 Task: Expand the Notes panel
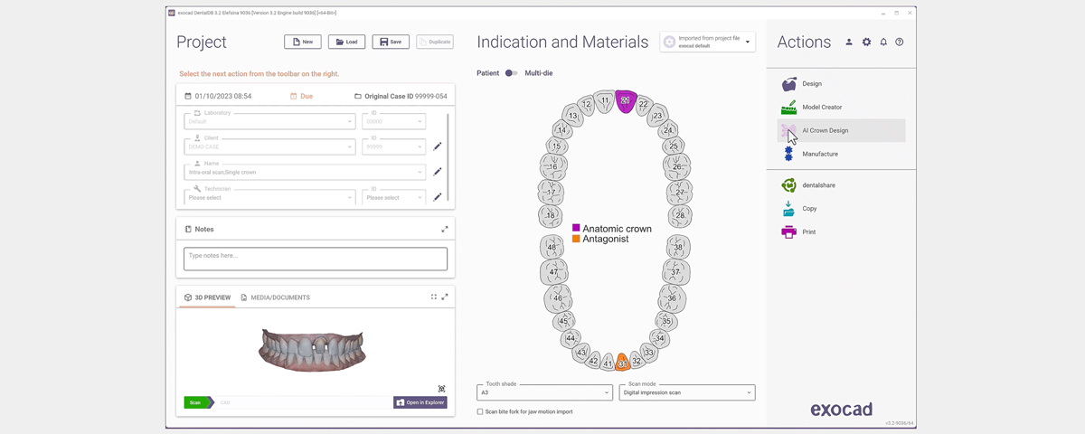click(445, 230)
